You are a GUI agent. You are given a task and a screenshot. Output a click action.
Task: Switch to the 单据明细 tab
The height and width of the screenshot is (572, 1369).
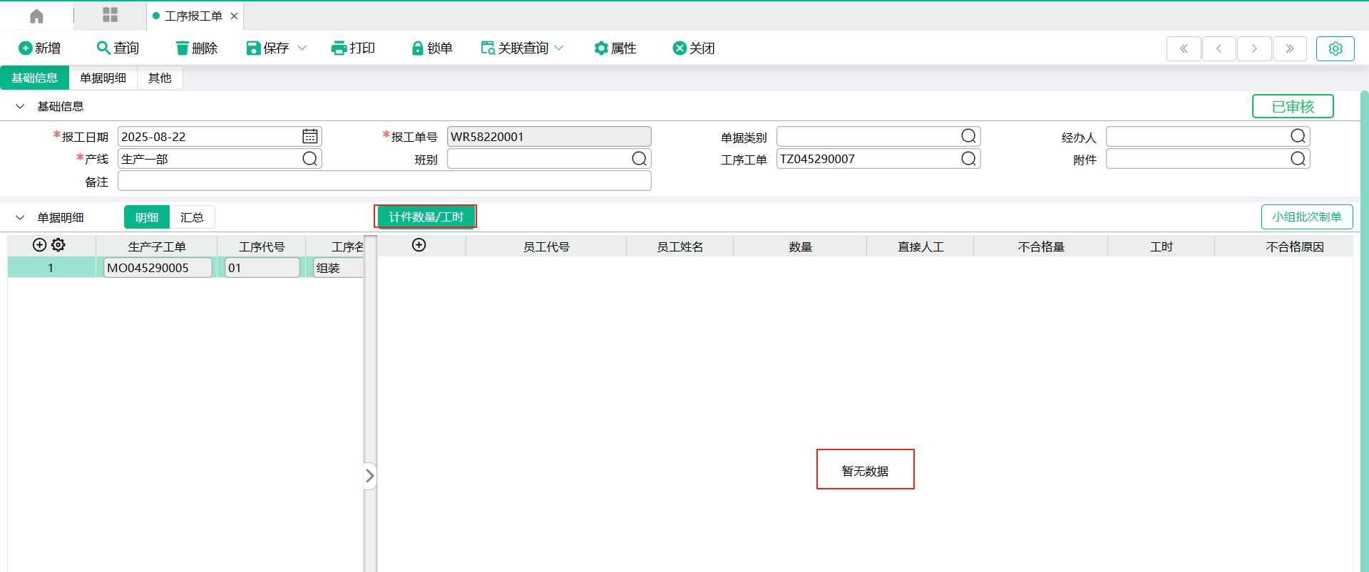tap(103, 78)
